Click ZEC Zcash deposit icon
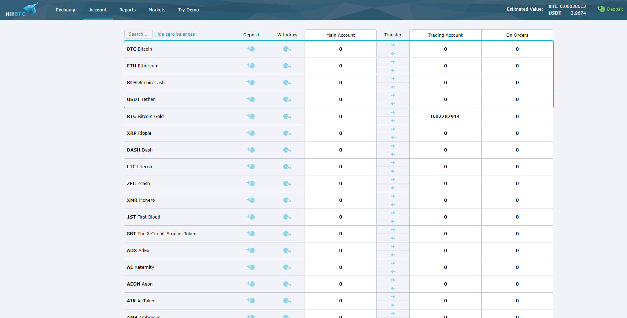Image resolution: width=627 pixels, height=318 pixels. [251, 183]
